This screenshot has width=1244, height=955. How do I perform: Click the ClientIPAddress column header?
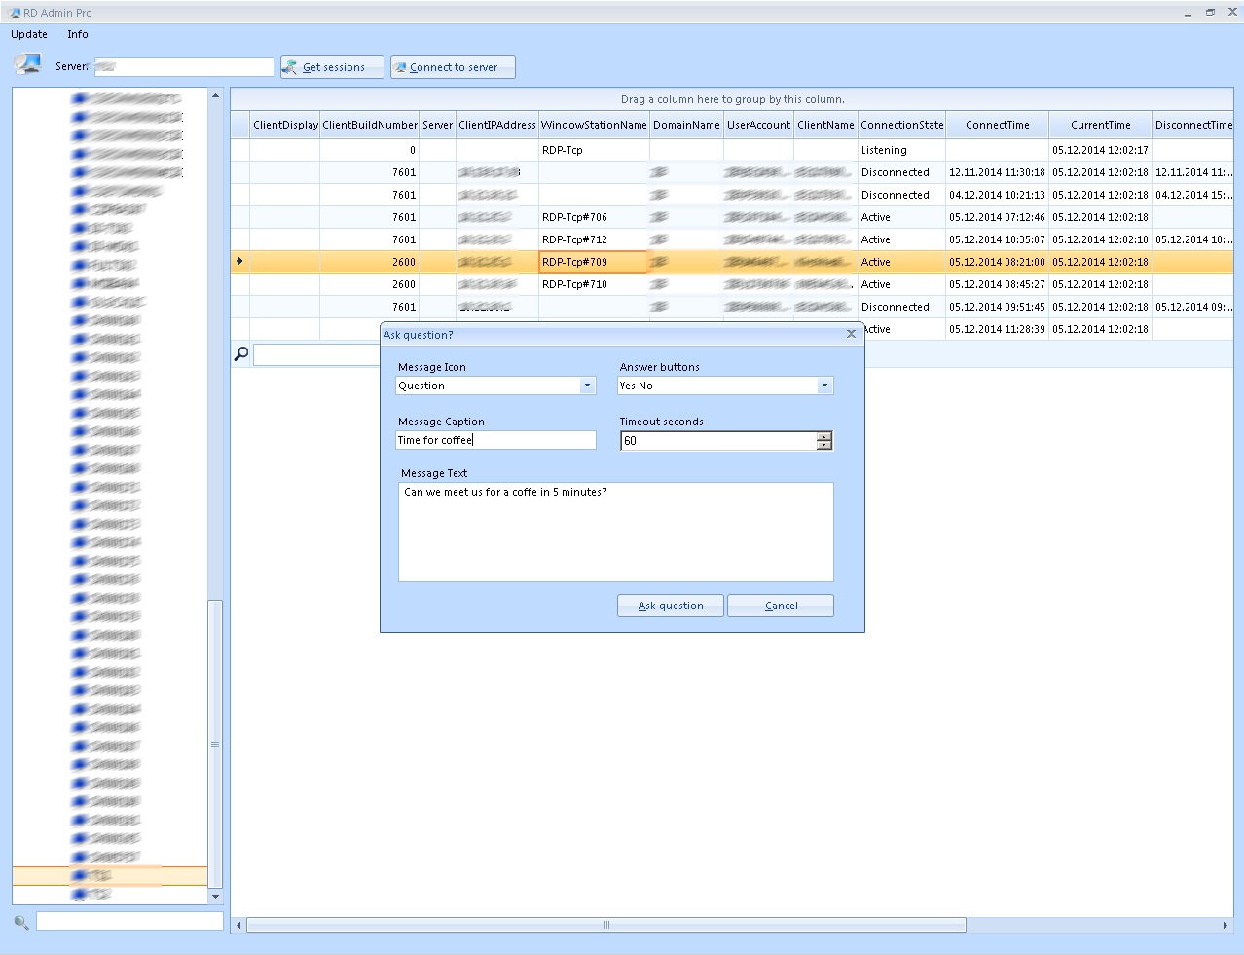497,125
